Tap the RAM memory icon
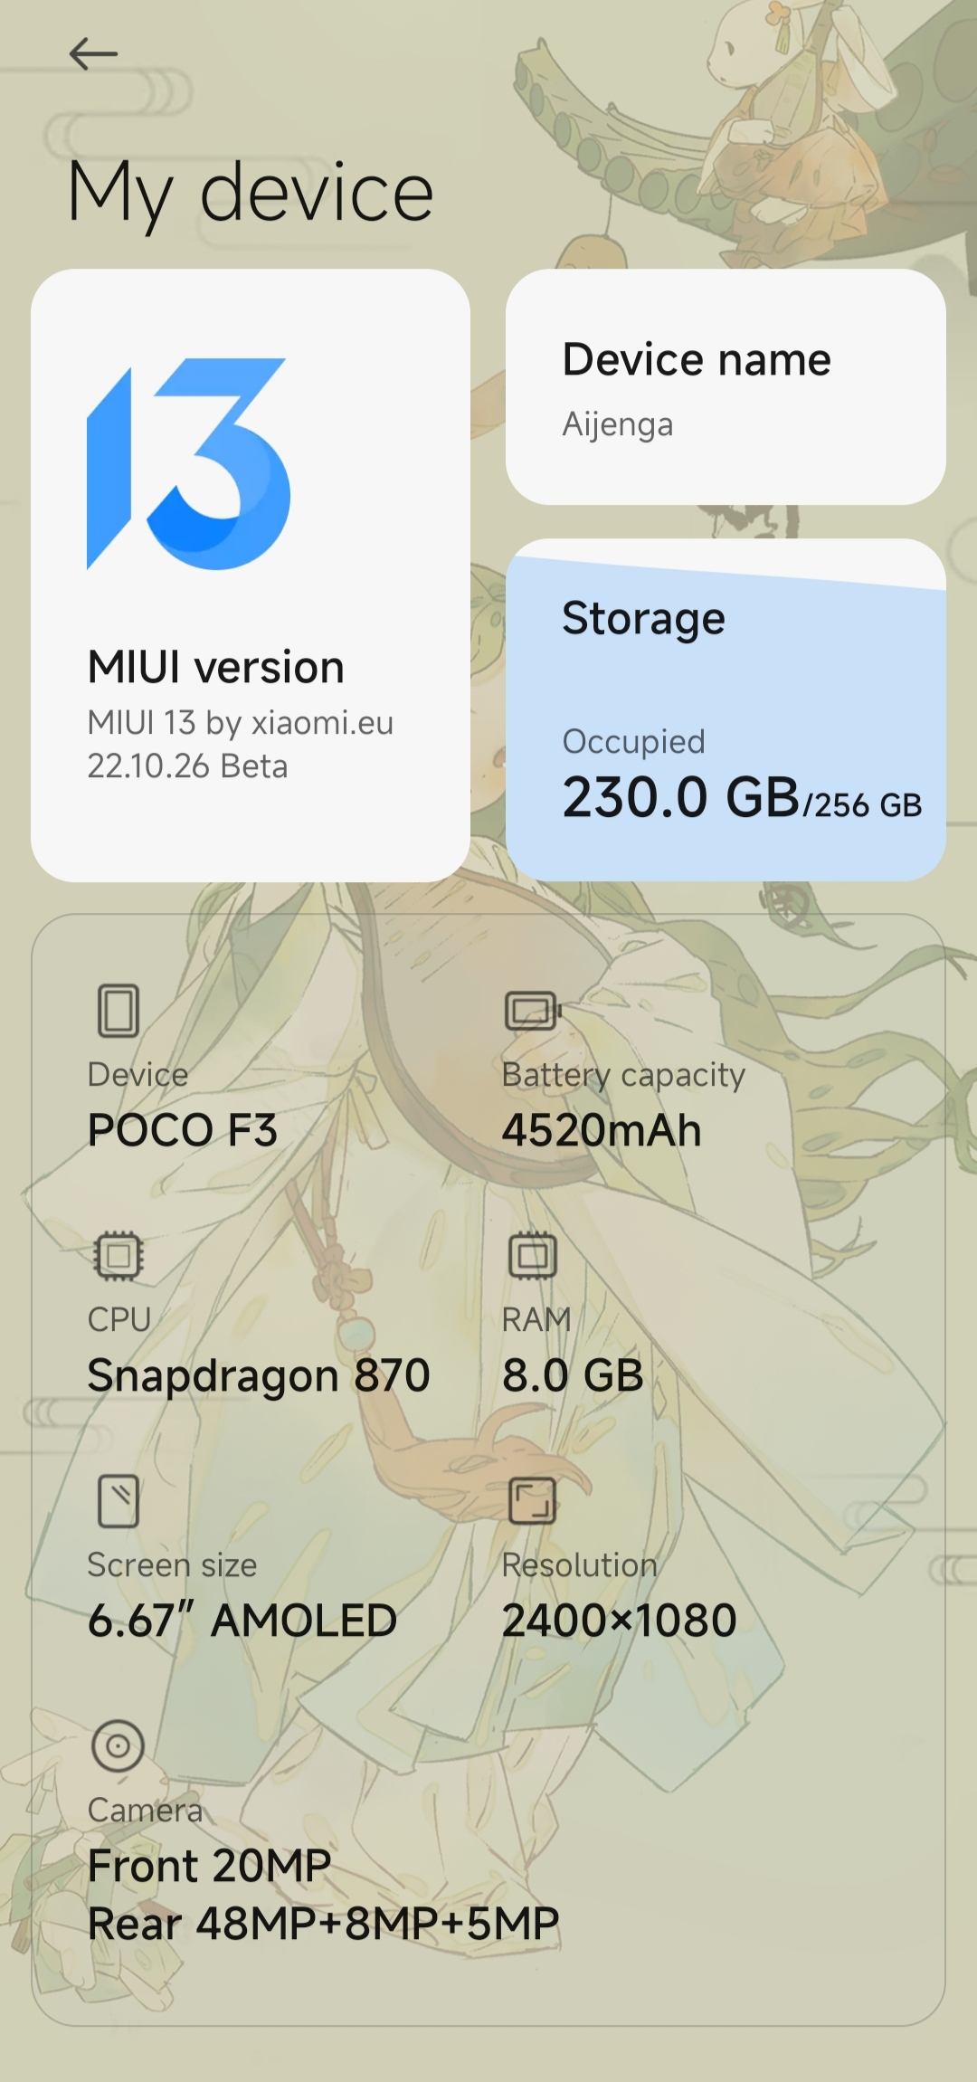Viewport: 977px width, 2082px height. pyautogui.click(x=533, y=1255)
